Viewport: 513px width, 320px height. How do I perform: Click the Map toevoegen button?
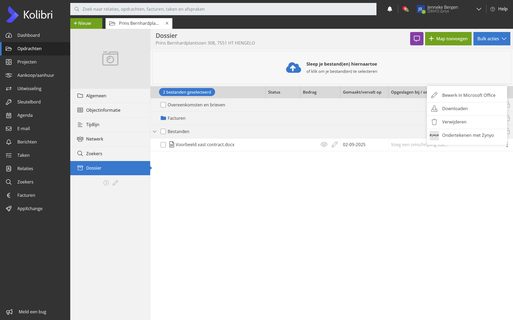448,39
